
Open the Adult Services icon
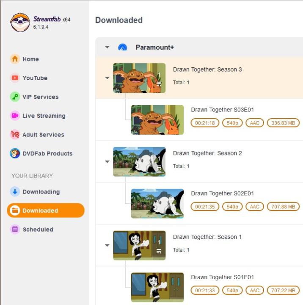[x=15, y=134]
